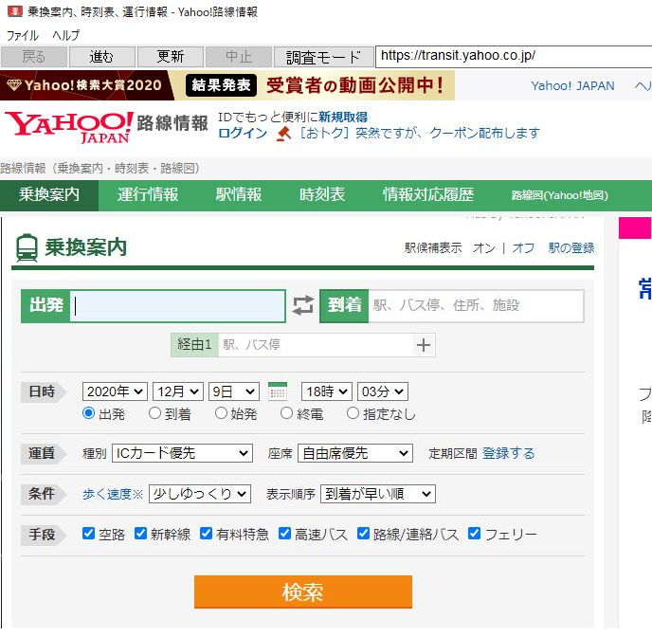Uncheck the 空路 checkbox

click(x=88, y=534)
